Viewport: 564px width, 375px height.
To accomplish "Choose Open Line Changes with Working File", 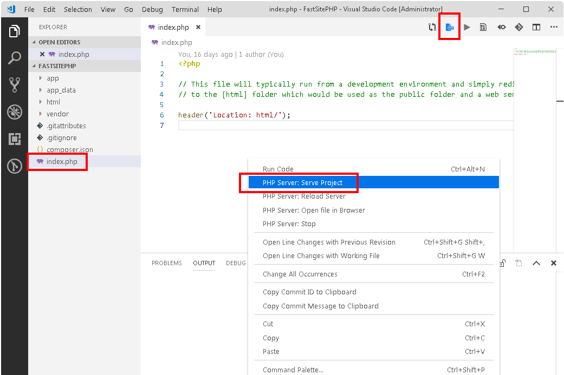I will (x=373, y=256).
